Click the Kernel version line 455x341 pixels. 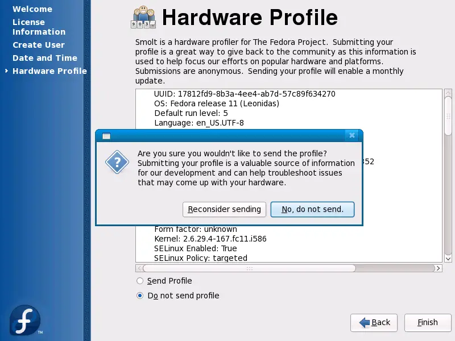point(210,239)
